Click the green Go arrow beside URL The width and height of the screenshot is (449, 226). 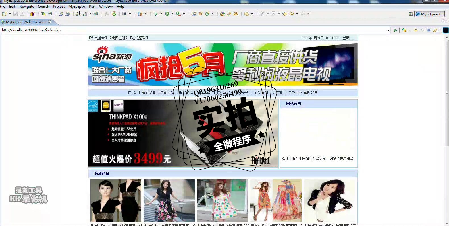(395, 30)
